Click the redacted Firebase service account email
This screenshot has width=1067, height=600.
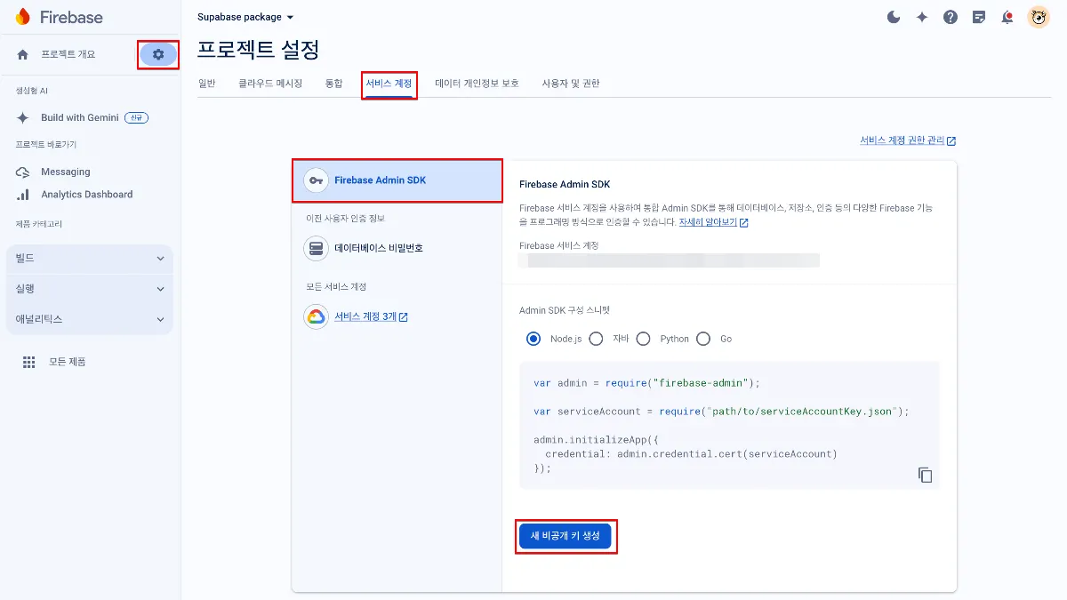669,260
